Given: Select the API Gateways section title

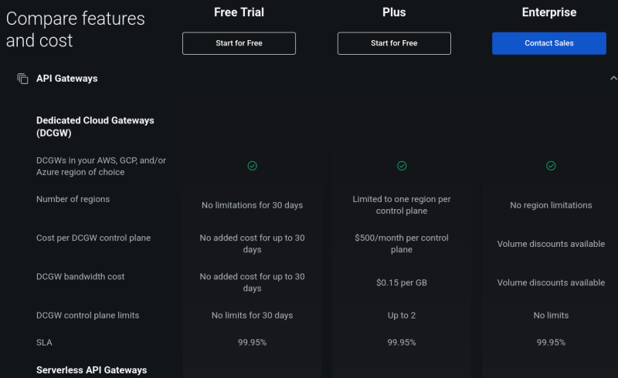Looking at the screenshot, I should click(x=66, y=79).
